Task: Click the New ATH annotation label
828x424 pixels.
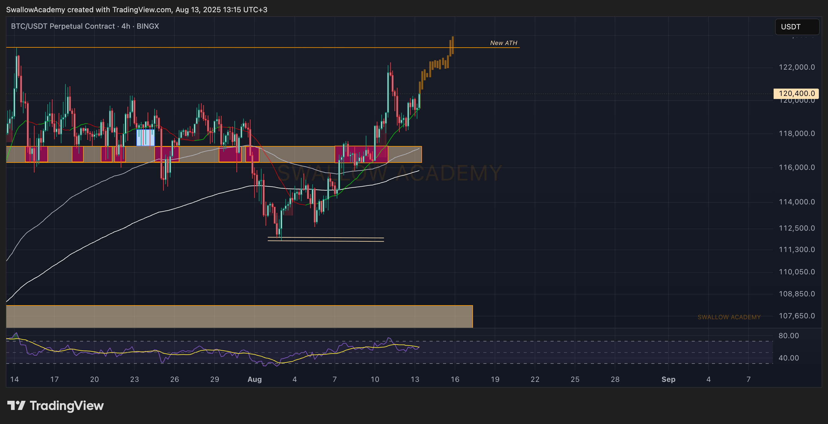Action: (x=503, y=43)
